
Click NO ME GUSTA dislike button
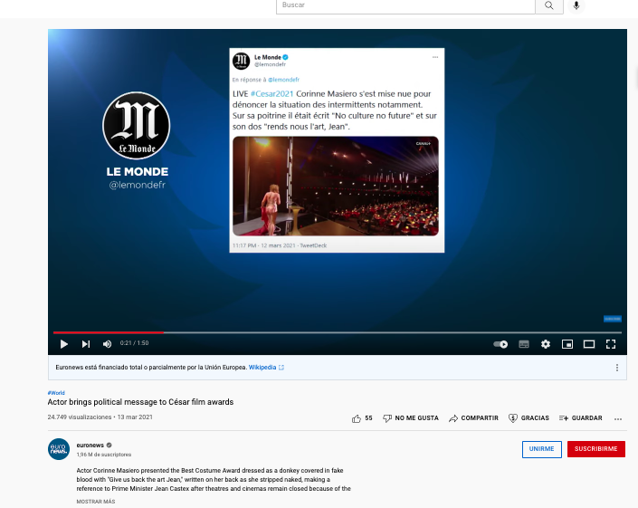(411, 418)
